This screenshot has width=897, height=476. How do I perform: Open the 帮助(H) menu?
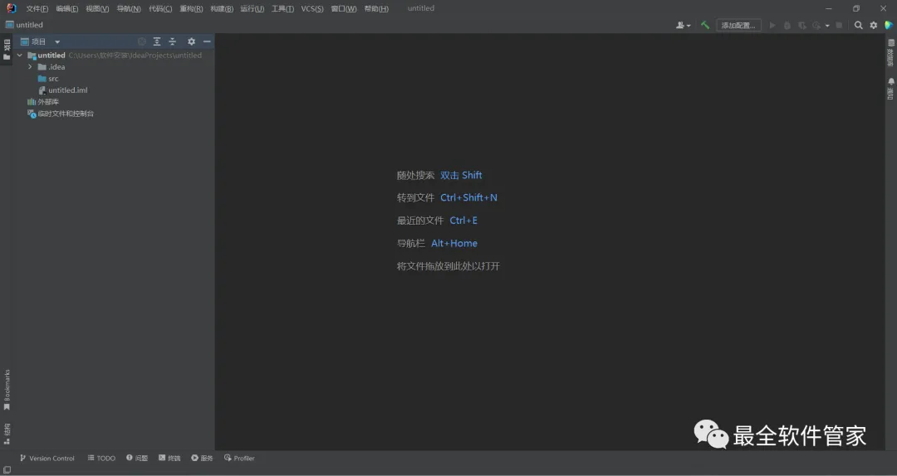coord(376,8)
